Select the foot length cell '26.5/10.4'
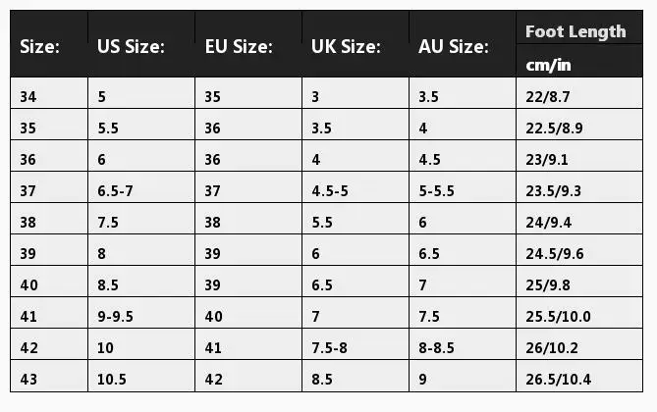The image size is (657, 412). [558, 380]
